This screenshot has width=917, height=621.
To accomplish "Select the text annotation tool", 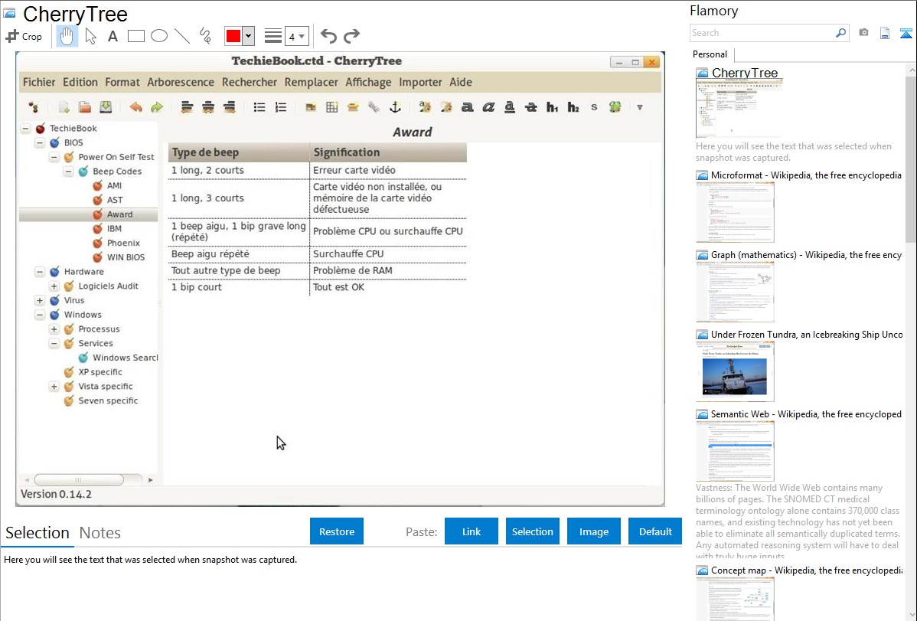I will point(113,36).
